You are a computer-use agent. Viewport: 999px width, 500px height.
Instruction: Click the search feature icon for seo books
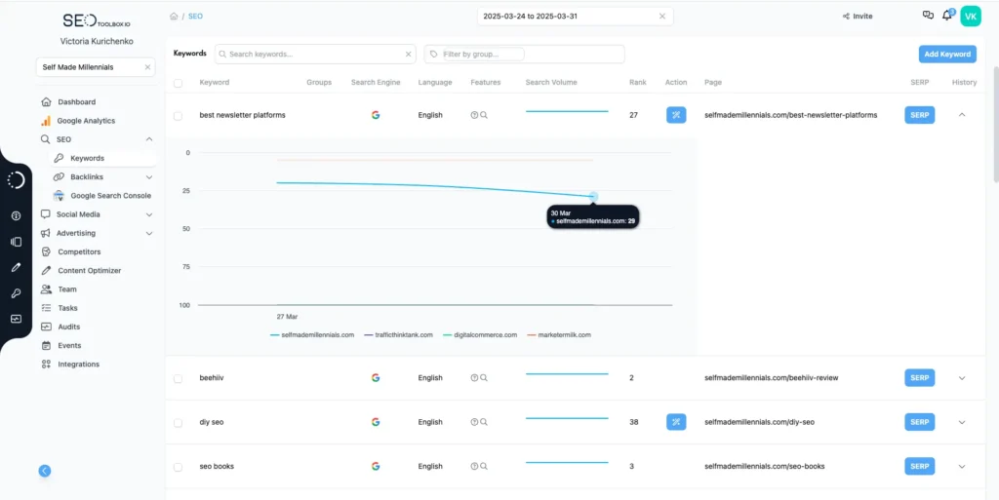point(484,466)
